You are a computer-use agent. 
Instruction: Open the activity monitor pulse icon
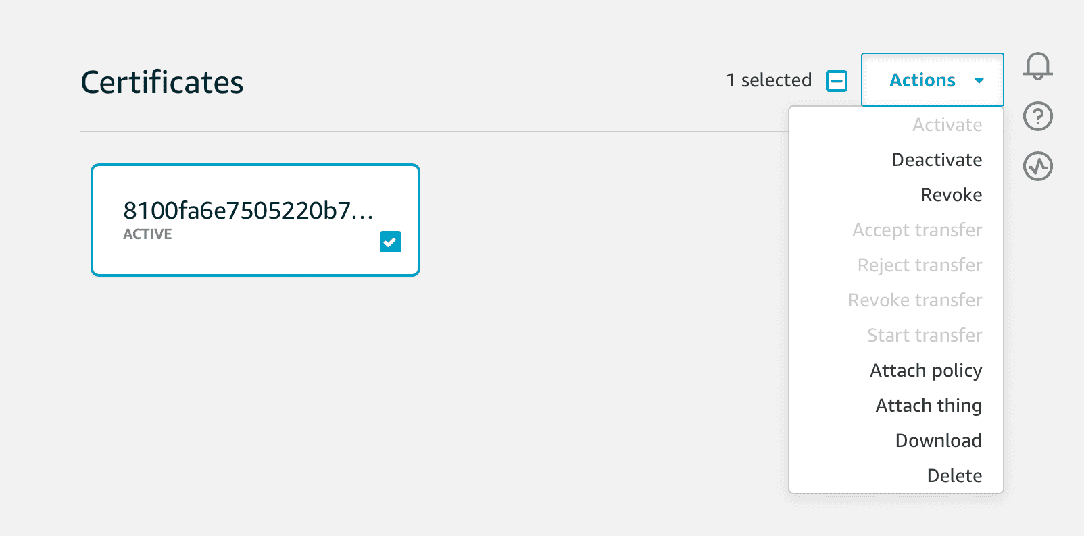[1037, 166]
